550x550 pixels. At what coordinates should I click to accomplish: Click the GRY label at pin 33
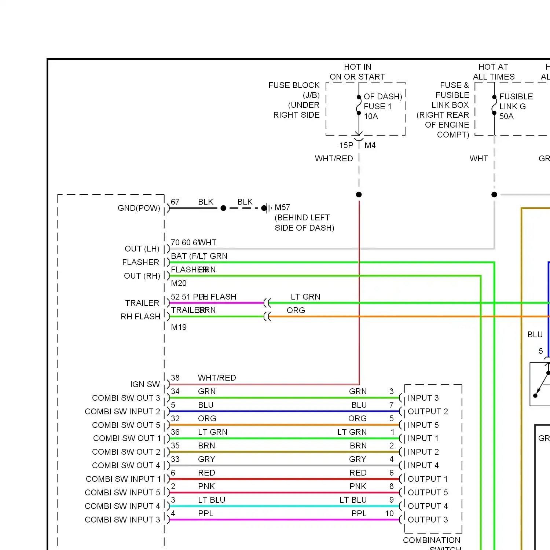pos(206,459)
